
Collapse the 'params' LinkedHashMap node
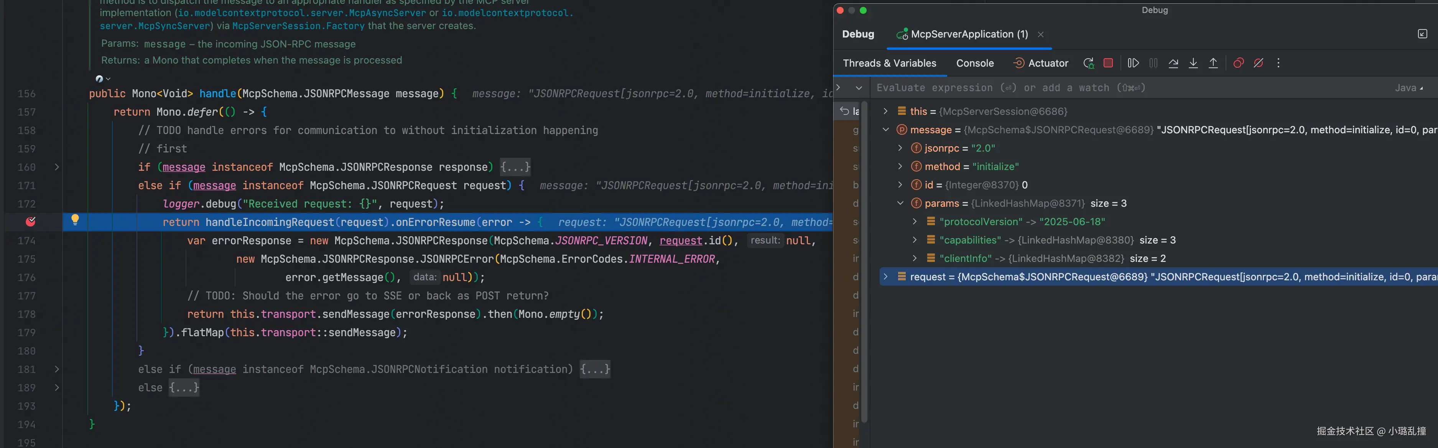pyautogui.click(x=900, y=203)
